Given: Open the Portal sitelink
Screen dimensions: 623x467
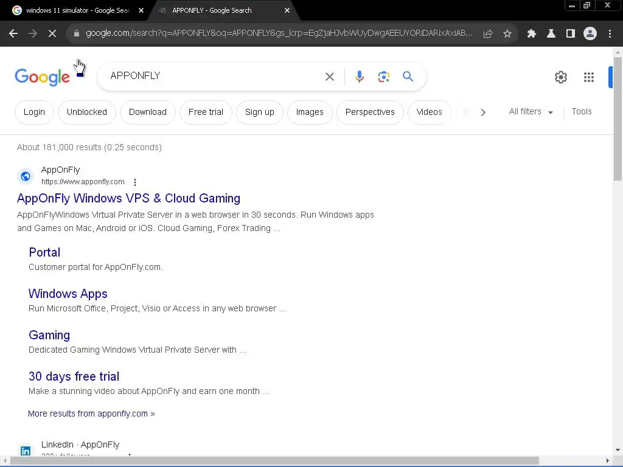Looking at the screenshot, I should [44, 252].
